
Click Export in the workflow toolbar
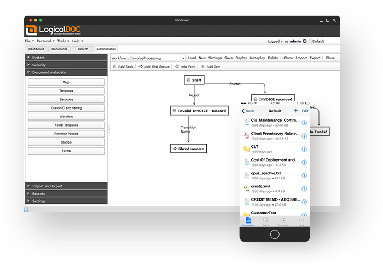[315, 58]
